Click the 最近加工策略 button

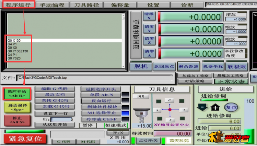(231, 76)
